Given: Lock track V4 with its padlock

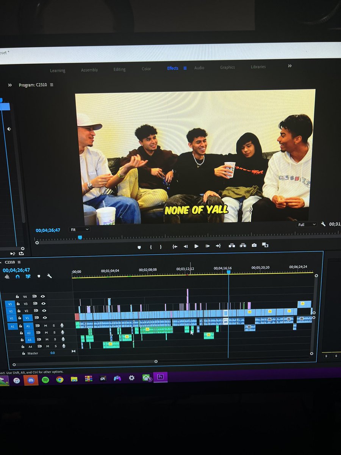Looking at the screenshot, I should click(x=17, y=297).
